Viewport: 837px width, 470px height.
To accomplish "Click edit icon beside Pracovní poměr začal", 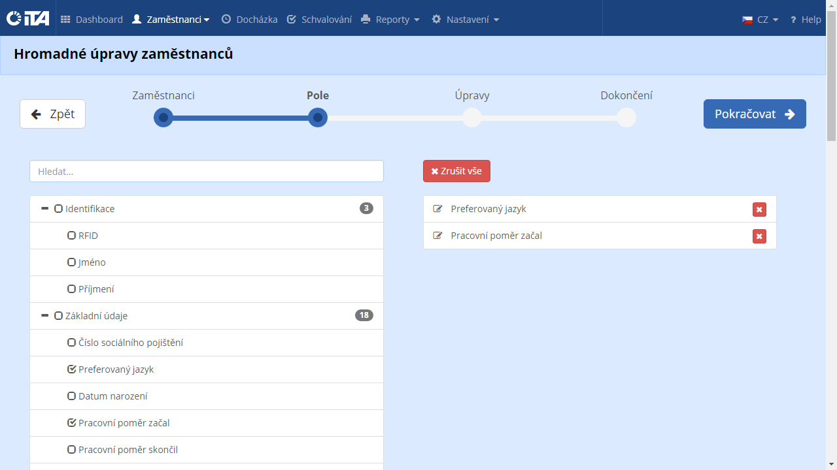I will pos(438,236).
